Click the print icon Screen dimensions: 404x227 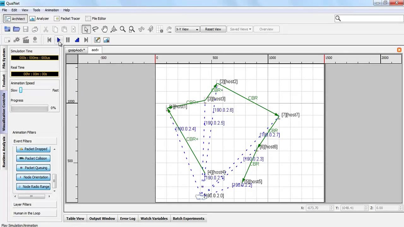[35, 29]
